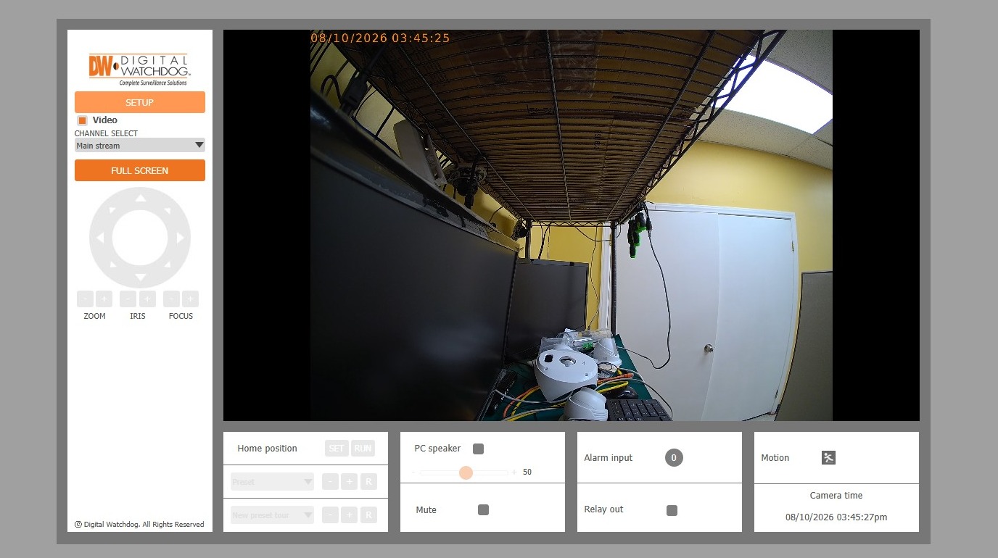Move camera up-left with diagonal PTZ arrow

pos(112,210)
